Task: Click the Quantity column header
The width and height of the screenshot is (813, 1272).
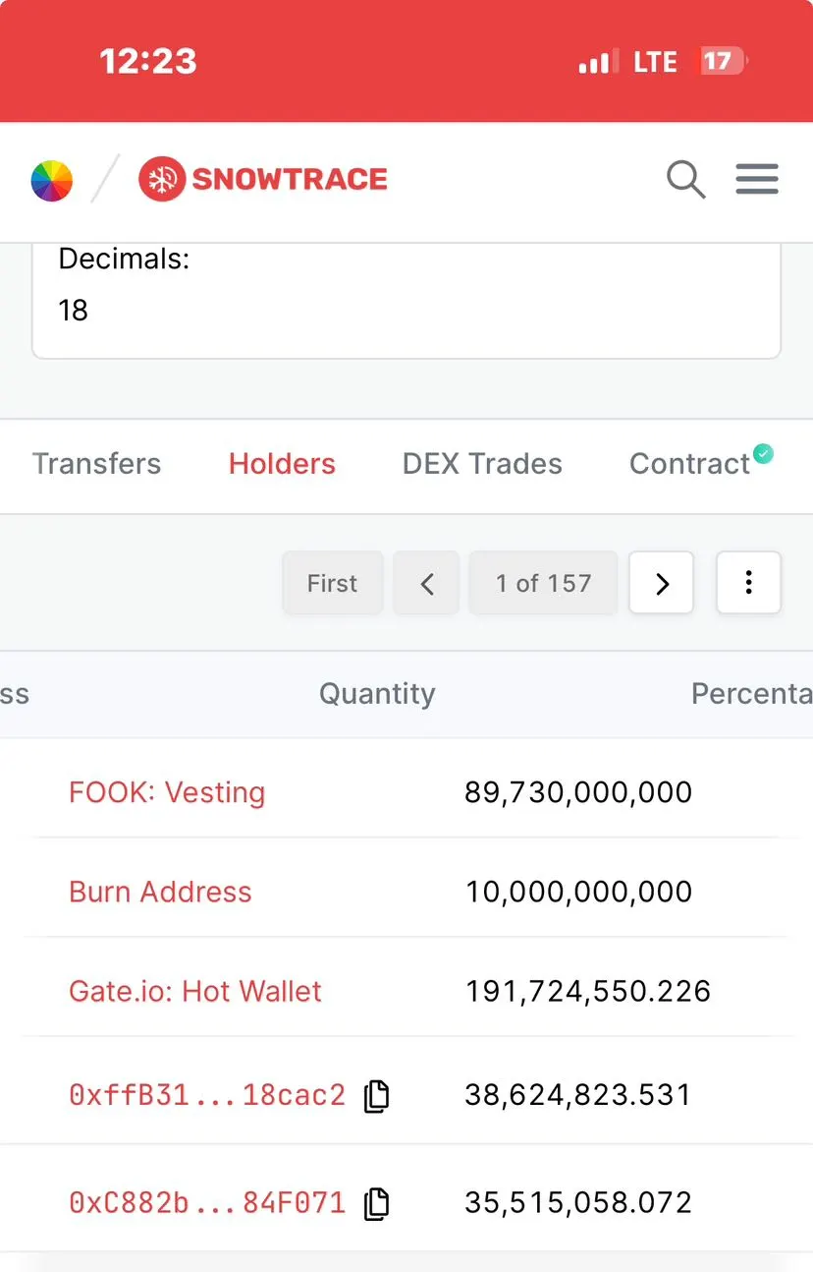Action: [377, 694]
